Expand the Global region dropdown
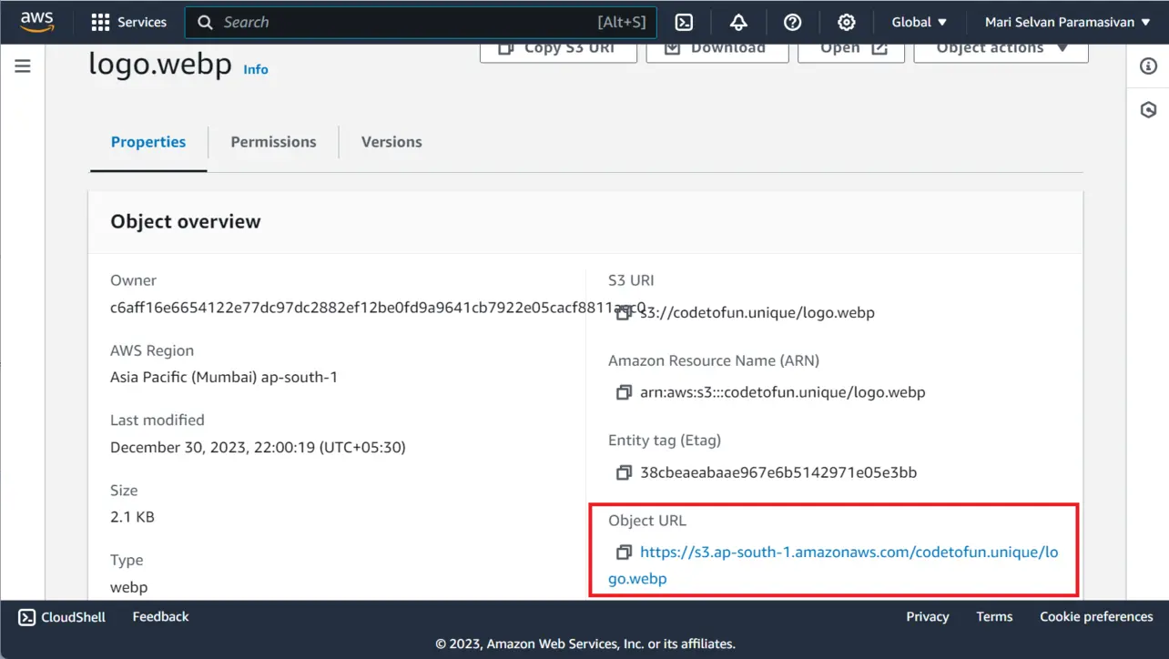 pos(920,22)
